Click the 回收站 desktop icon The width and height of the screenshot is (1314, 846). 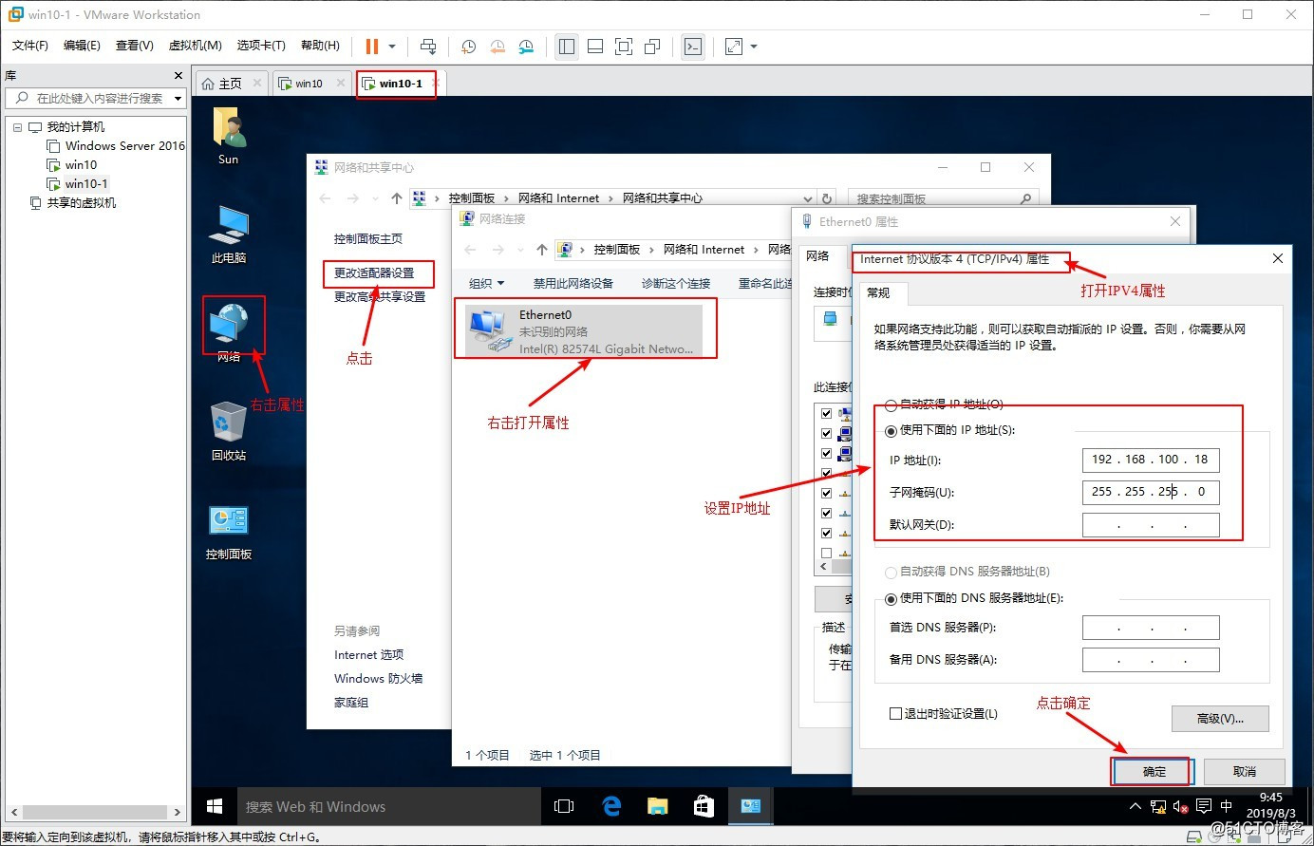click(x=229, y=431)
